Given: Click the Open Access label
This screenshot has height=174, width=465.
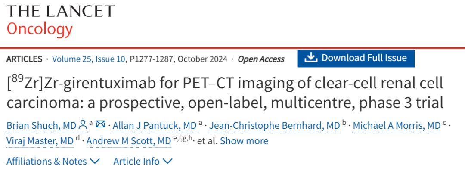Looking at the screenshot, I should [x=261, y=59].
